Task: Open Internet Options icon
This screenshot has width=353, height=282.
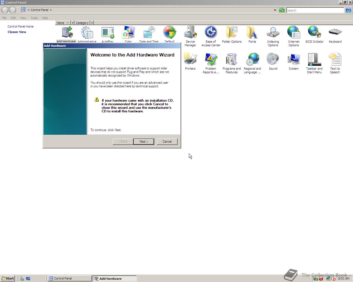Action: tap(294, 36)
